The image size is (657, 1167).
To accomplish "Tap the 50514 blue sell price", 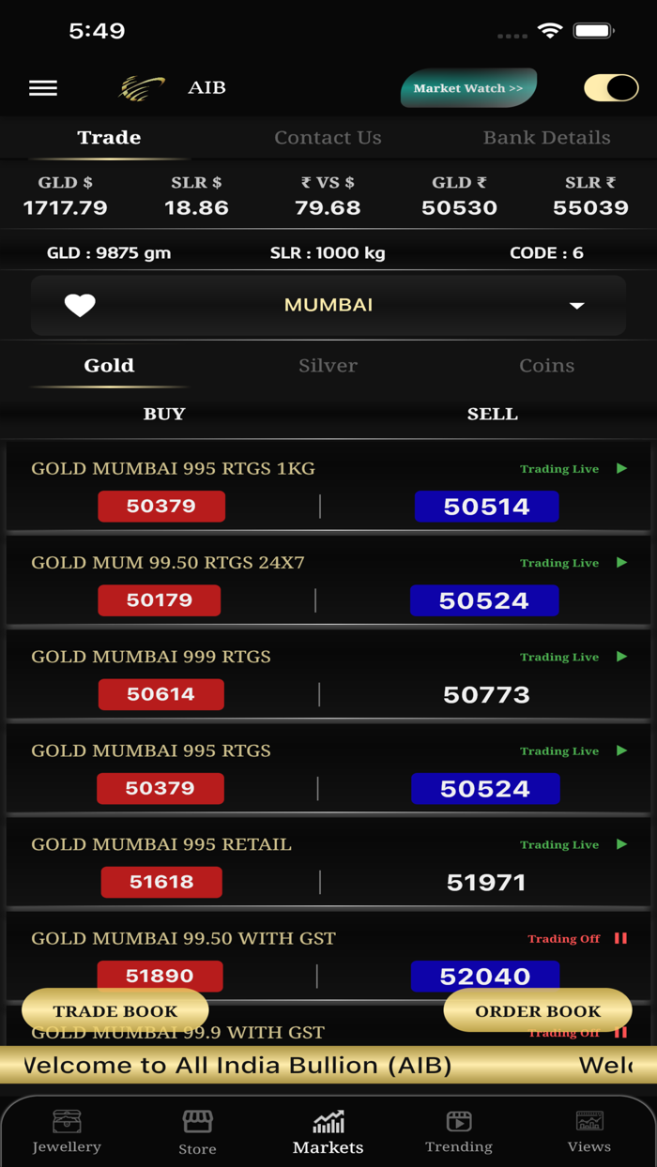I will 486,507.
